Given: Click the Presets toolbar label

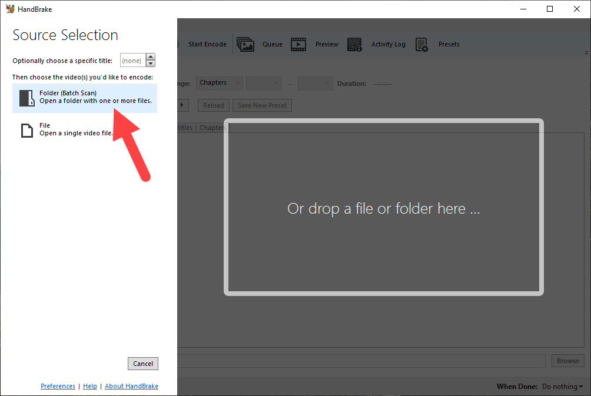Looking at the screenshot, I should coord(449,44).
